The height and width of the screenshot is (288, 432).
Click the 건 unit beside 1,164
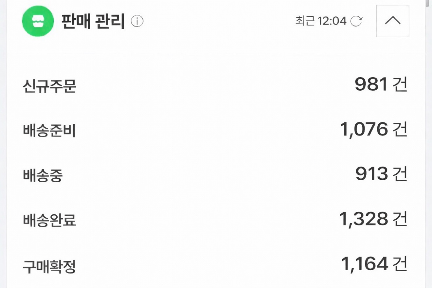click(400, 264)
